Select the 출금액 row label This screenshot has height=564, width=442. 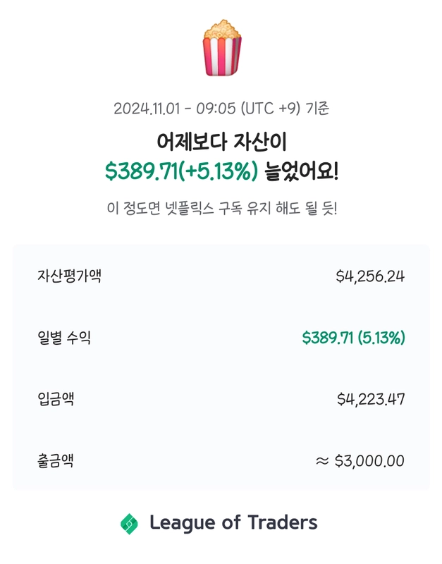coord(56,461)
